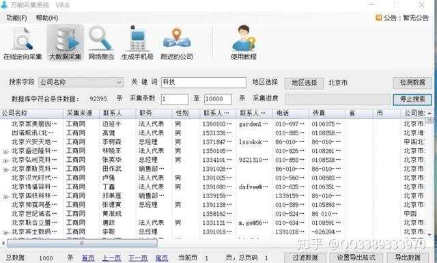Select company 北京世纪诚名 row
Image resolution: width=437 pixels, height=263 pixels.
pos(34,213)
